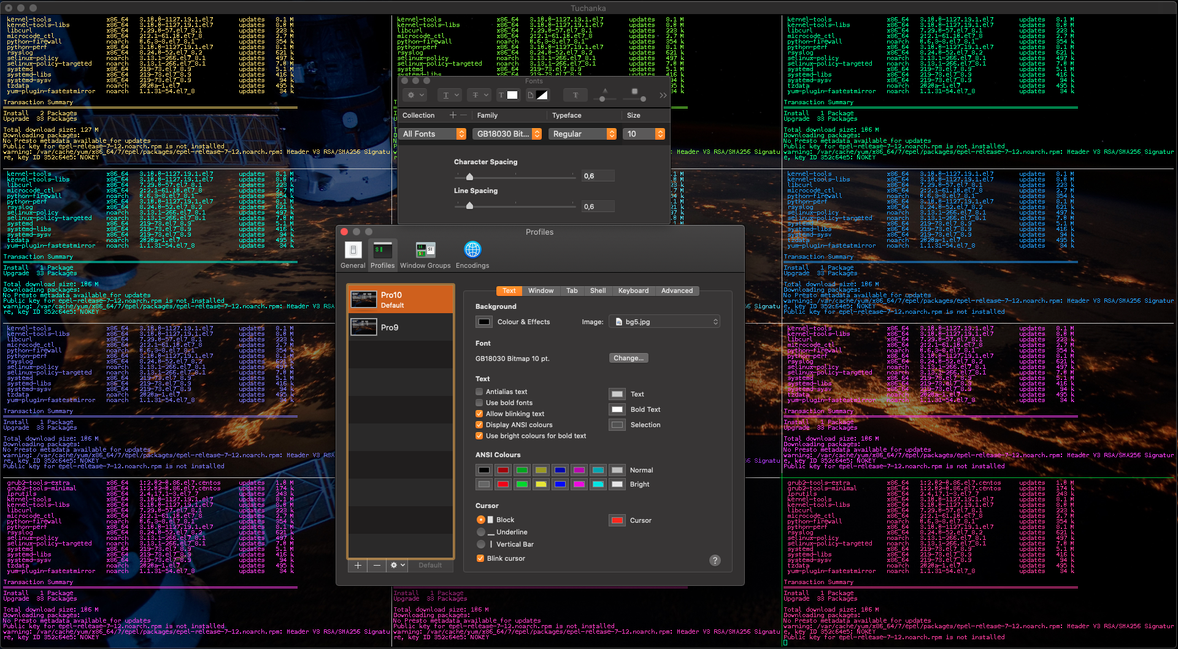The image size is (1178, 649).
Task: Toggle Display ANSI colours checkbox
Action: (479, 425)
